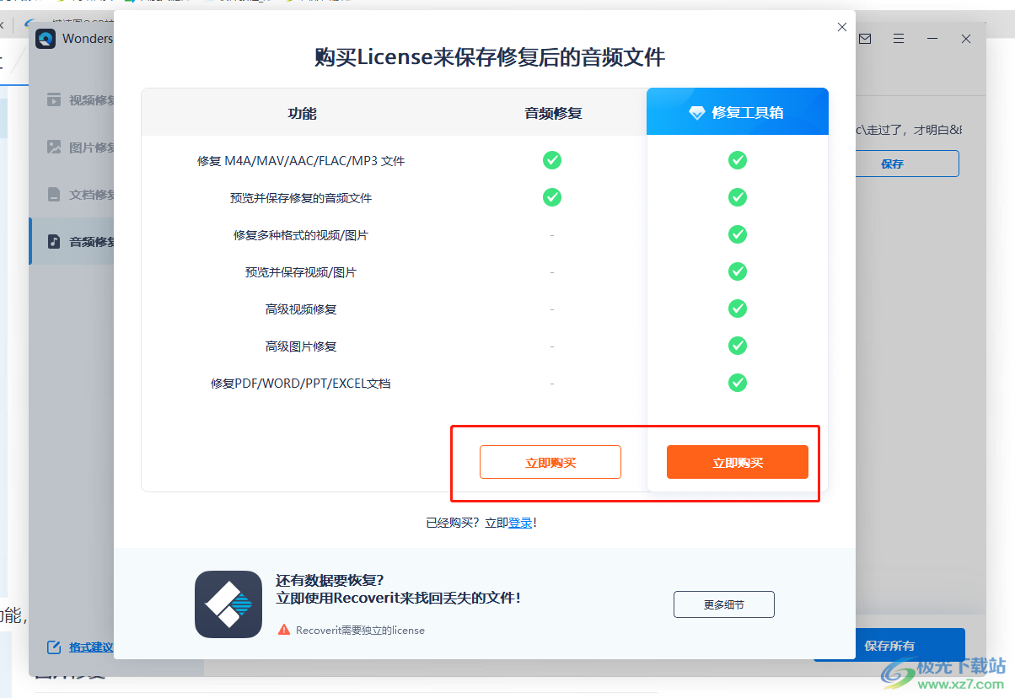
Task: Click the text 预览并保存修复的音频文件
Action: 301,198
